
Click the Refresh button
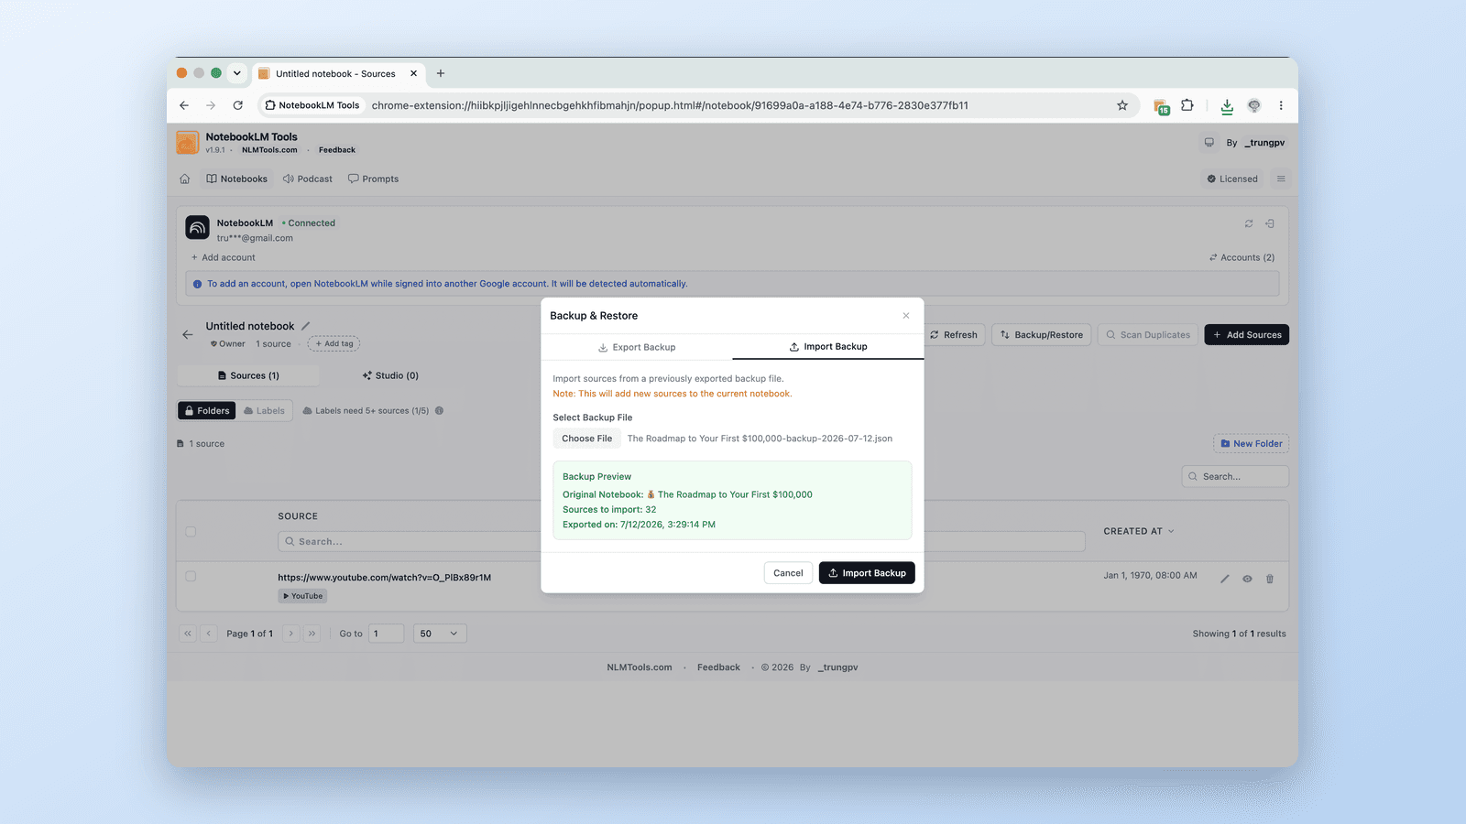click(954, 335)
